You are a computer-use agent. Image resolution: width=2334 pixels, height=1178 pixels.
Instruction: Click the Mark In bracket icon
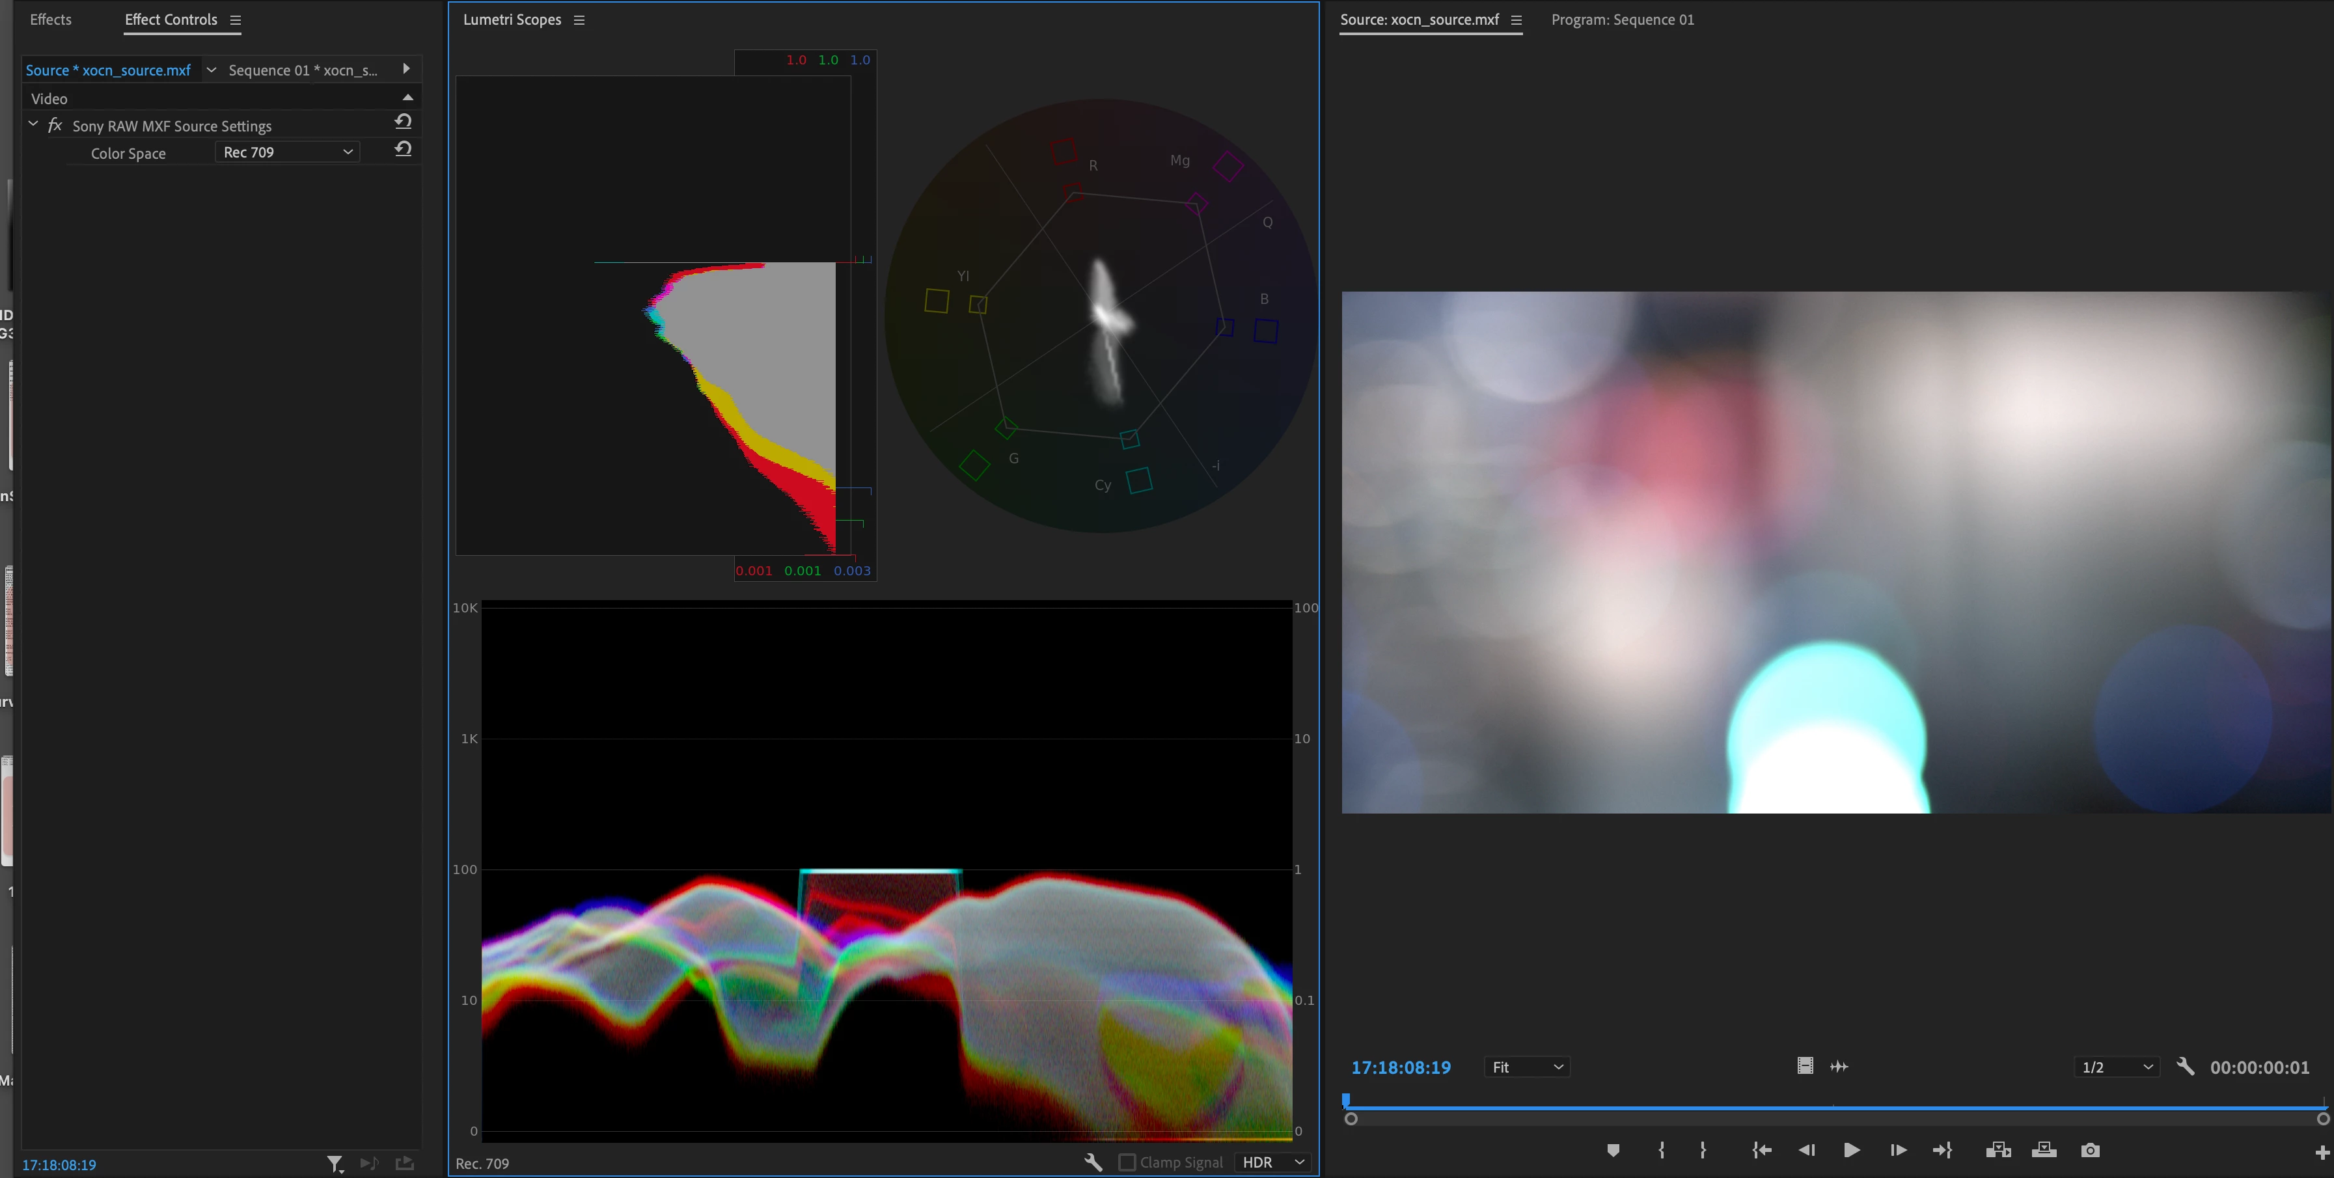pos(1661,1150)
